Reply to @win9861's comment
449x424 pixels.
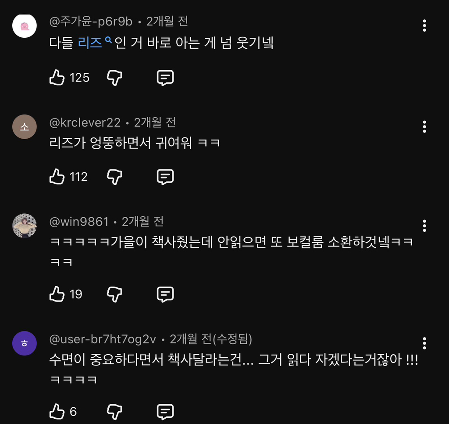pos(165,294)
